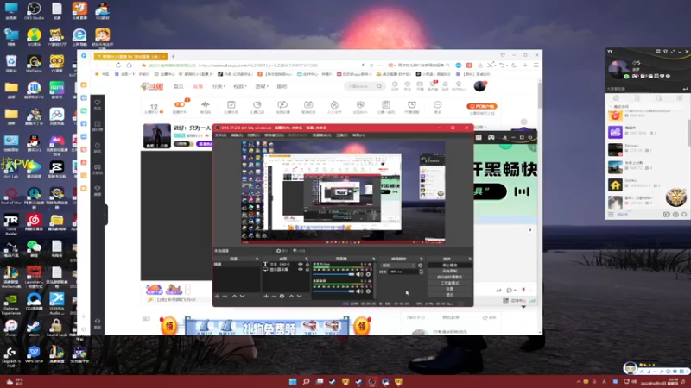Click the 属性 properties button above OBS docks
Image resolution: width=691 pixels, height=388 pixels.
click(x=282, y=251)
